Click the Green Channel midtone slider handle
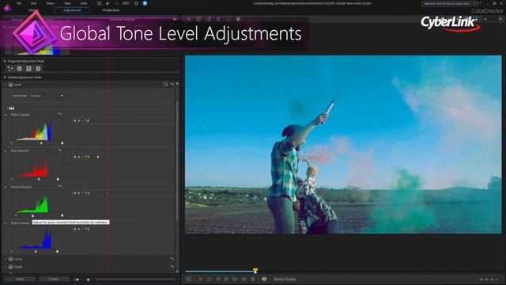506x285 pixels. (32, 215)
